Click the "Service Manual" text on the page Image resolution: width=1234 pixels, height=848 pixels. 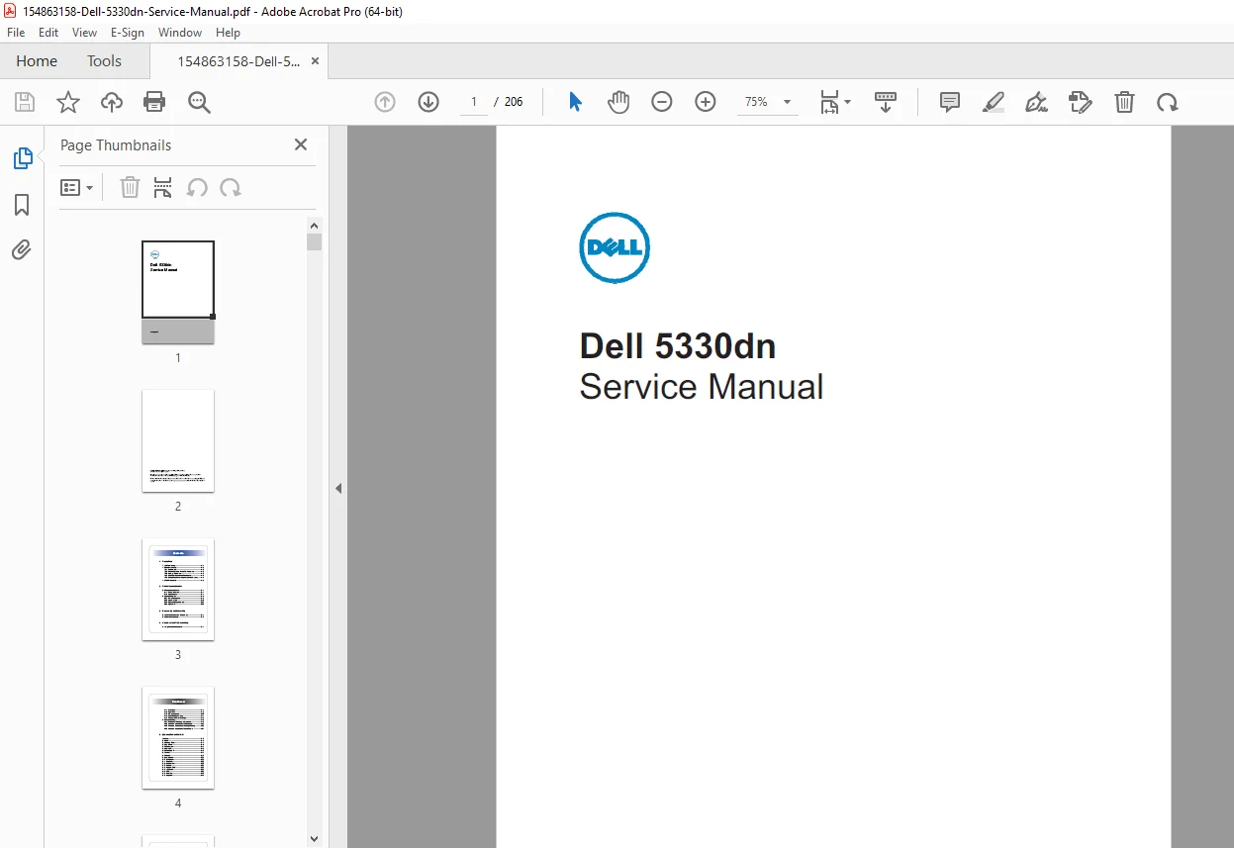(x=702, y=387)
